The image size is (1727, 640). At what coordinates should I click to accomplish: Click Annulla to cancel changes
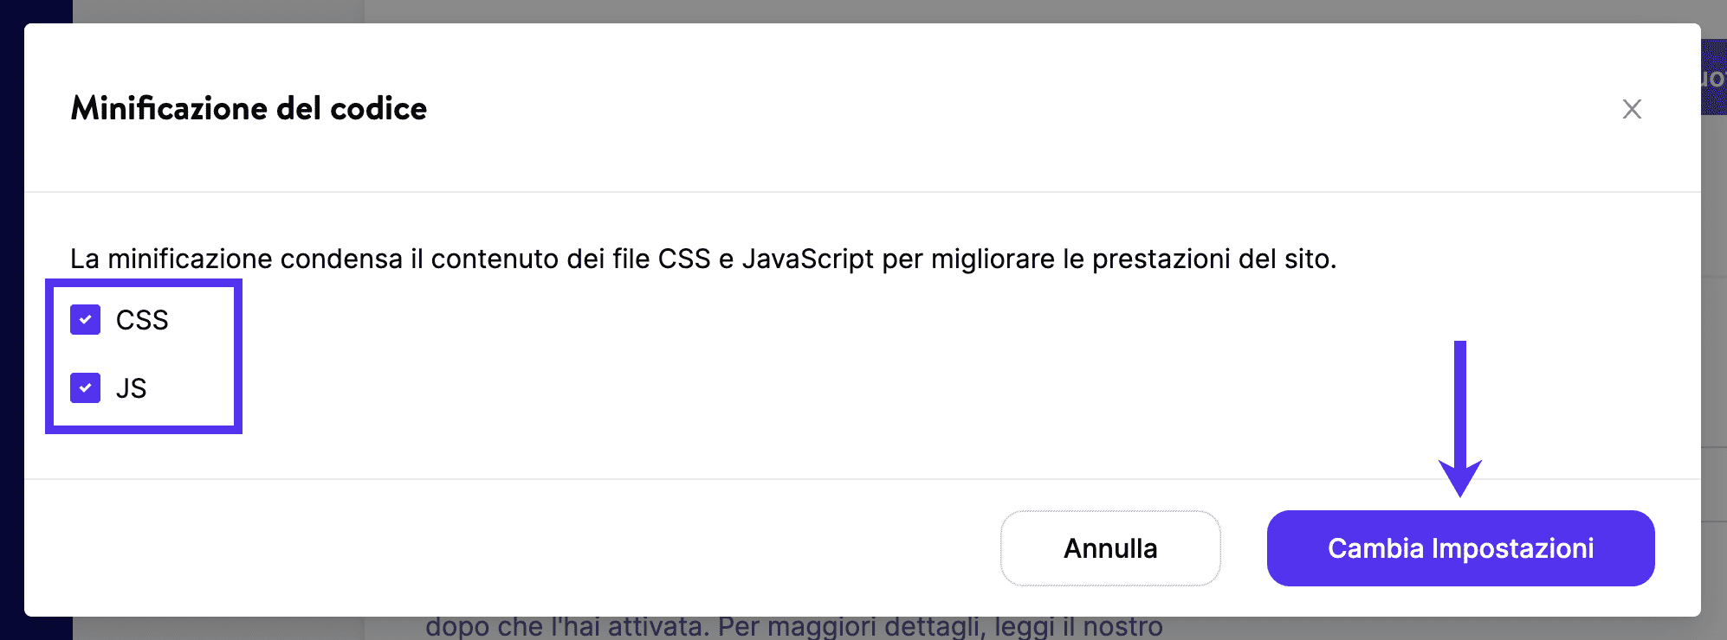(x=1109, y=548)
